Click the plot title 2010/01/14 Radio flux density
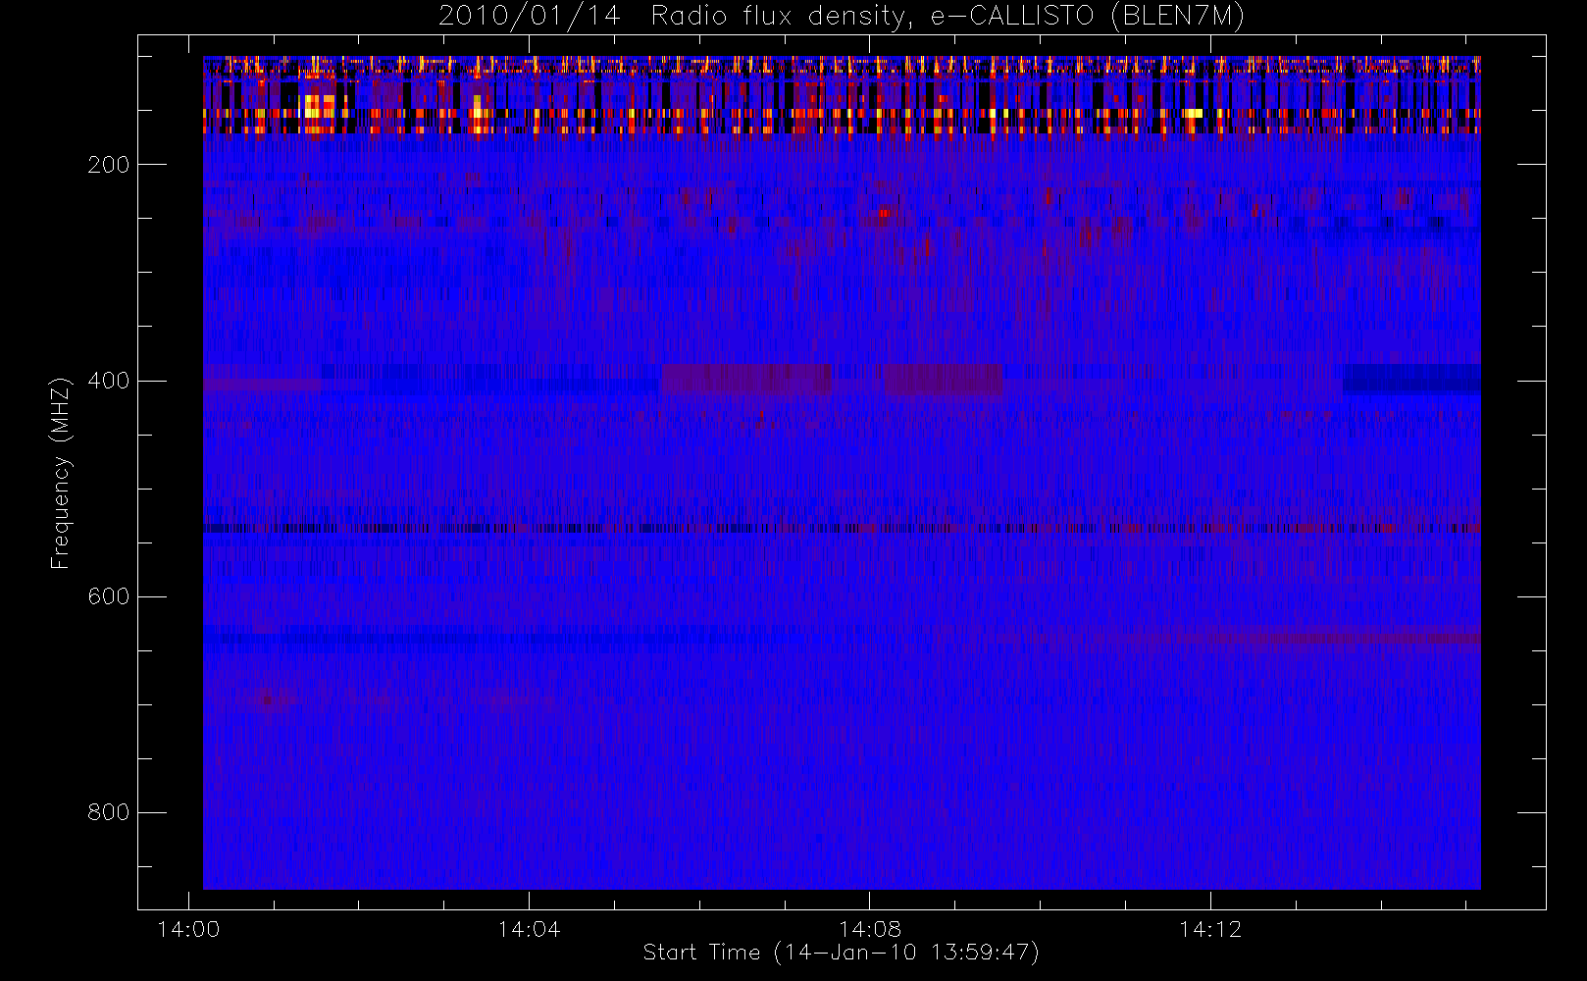1587x981 pixels. [842, 16]
